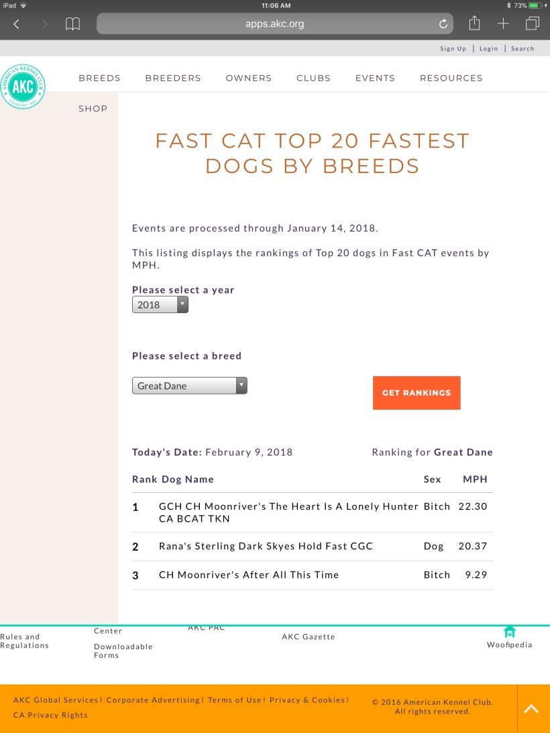
Task: Click the AKC round logo
Action: click(x=23, y=87)
